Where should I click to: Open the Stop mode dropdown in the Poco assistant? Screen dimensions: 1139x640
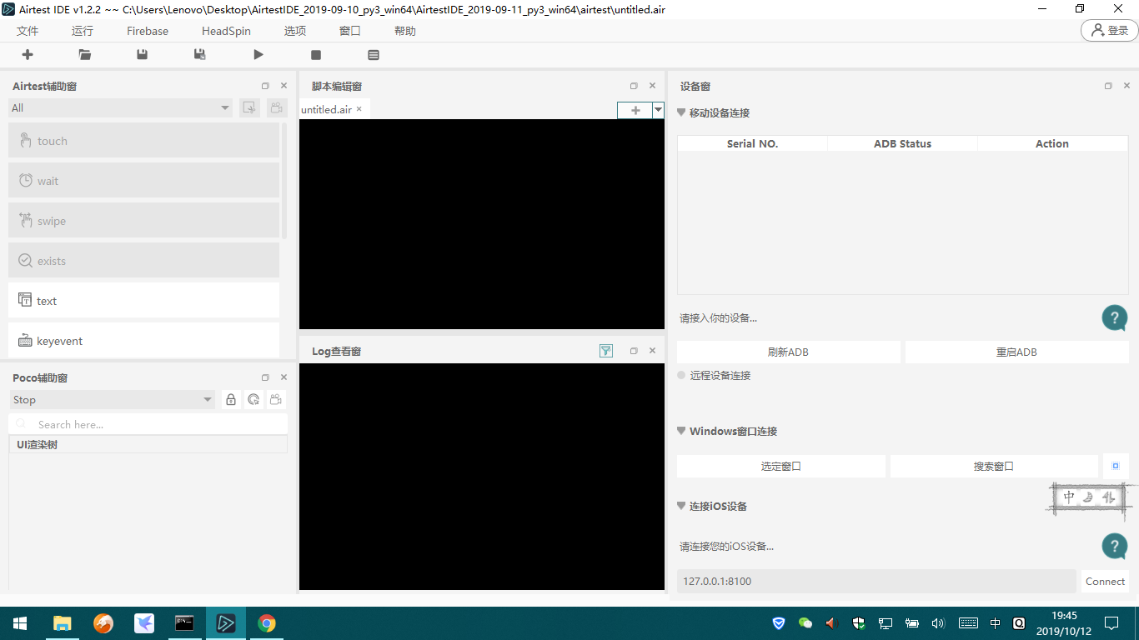[113, 399]
